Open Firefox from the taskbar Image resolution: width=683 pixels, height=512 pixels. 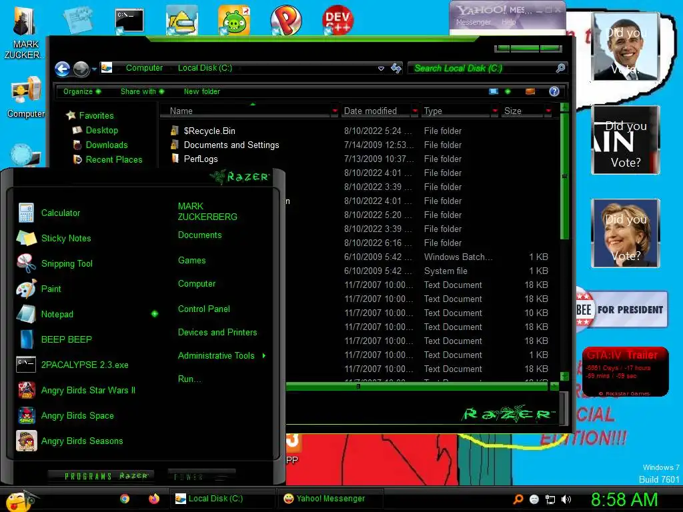click(154, 499)
